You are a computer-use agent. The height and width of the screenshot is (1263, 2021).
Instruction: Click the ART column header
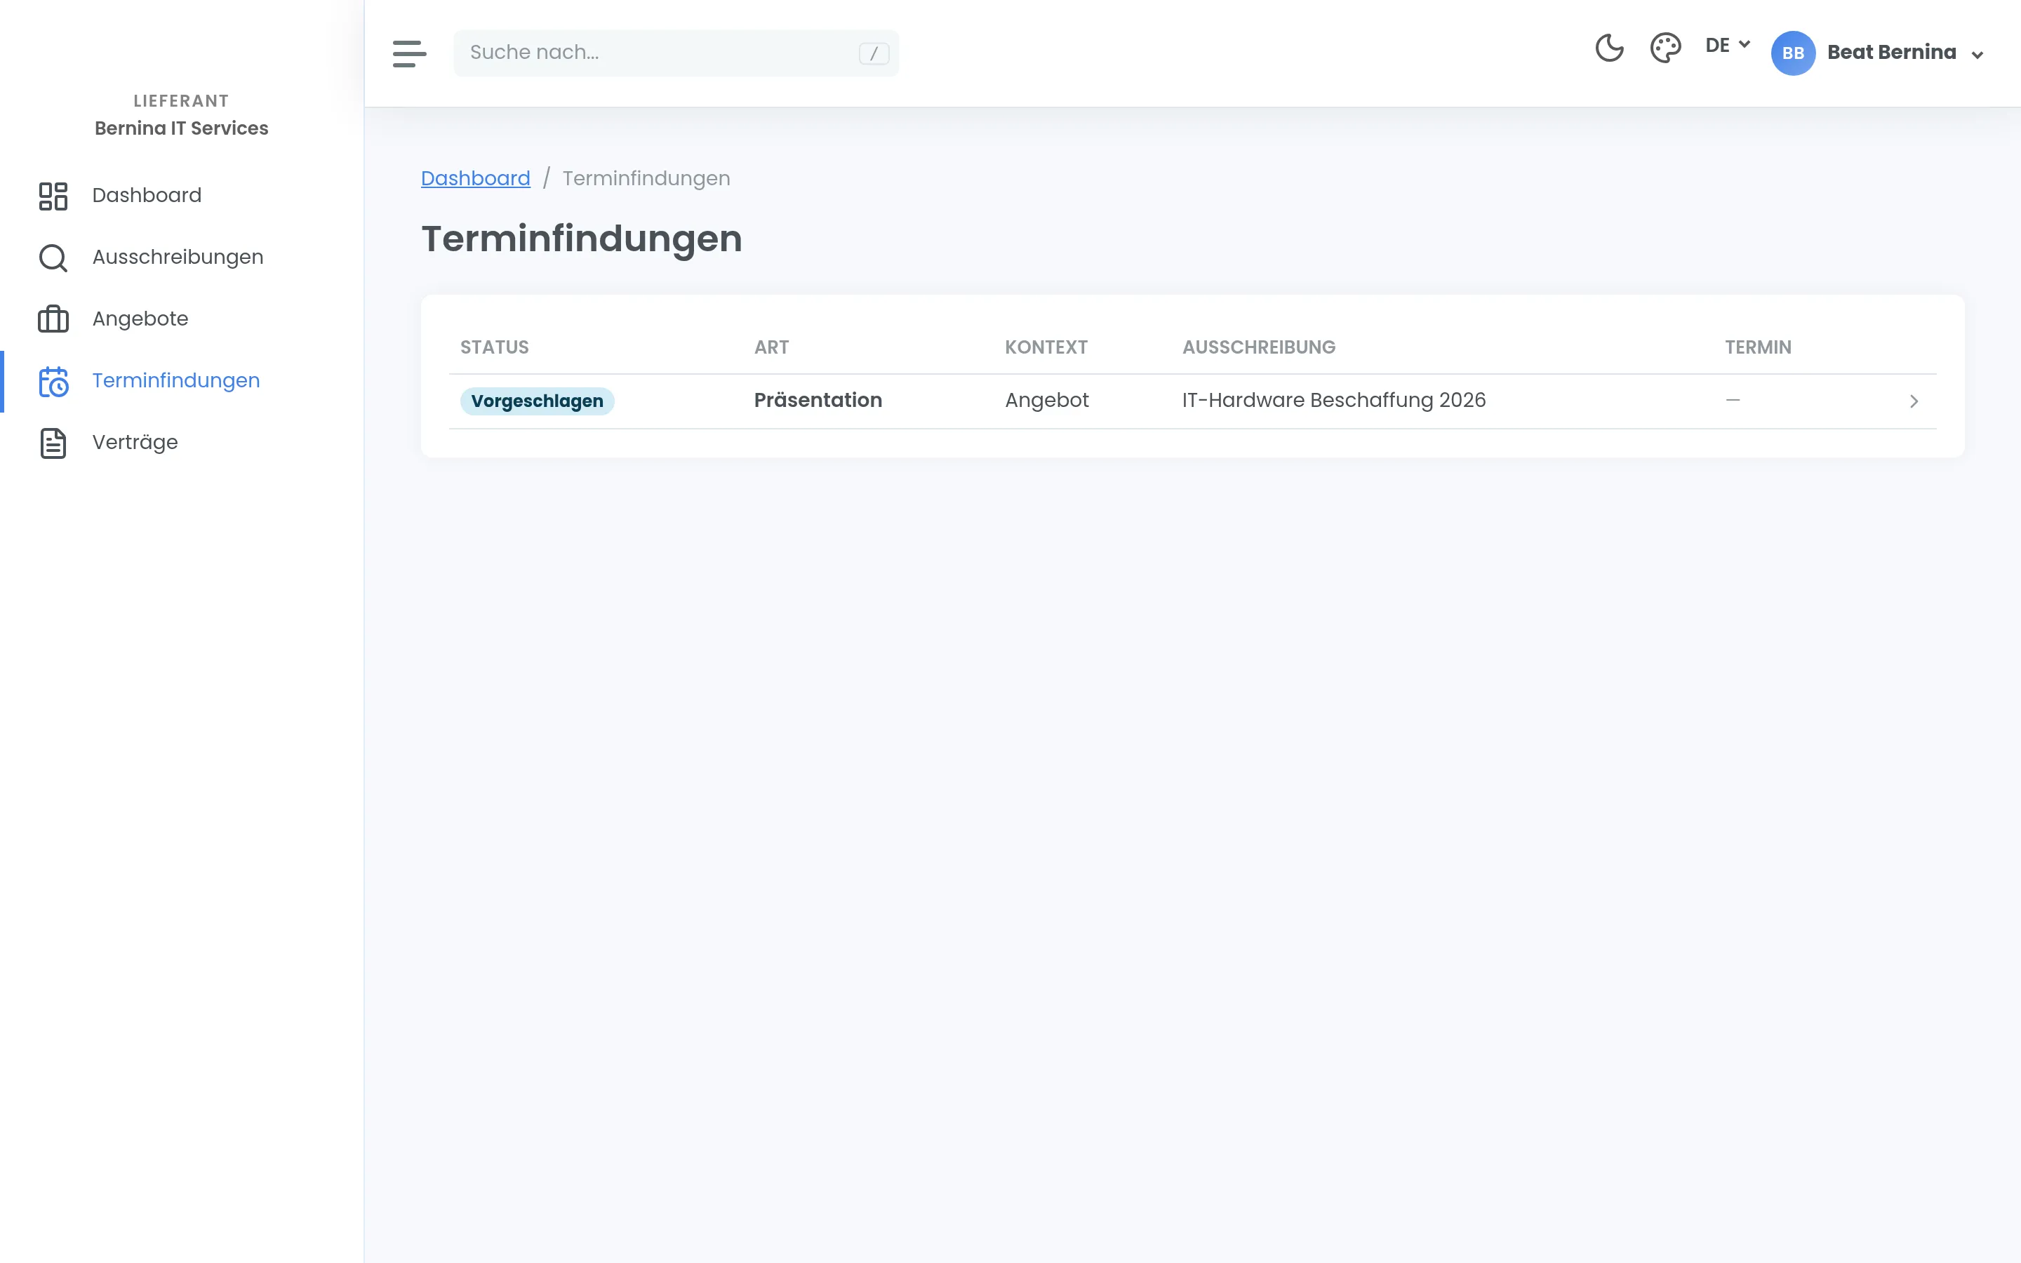coord(771,347)
